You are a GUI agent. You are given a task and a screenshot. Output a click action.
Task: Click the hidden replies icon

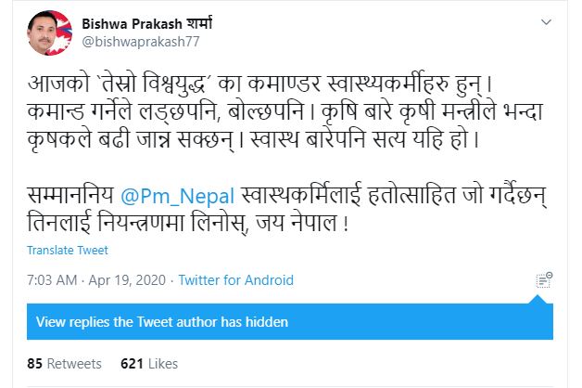point(544,279)
